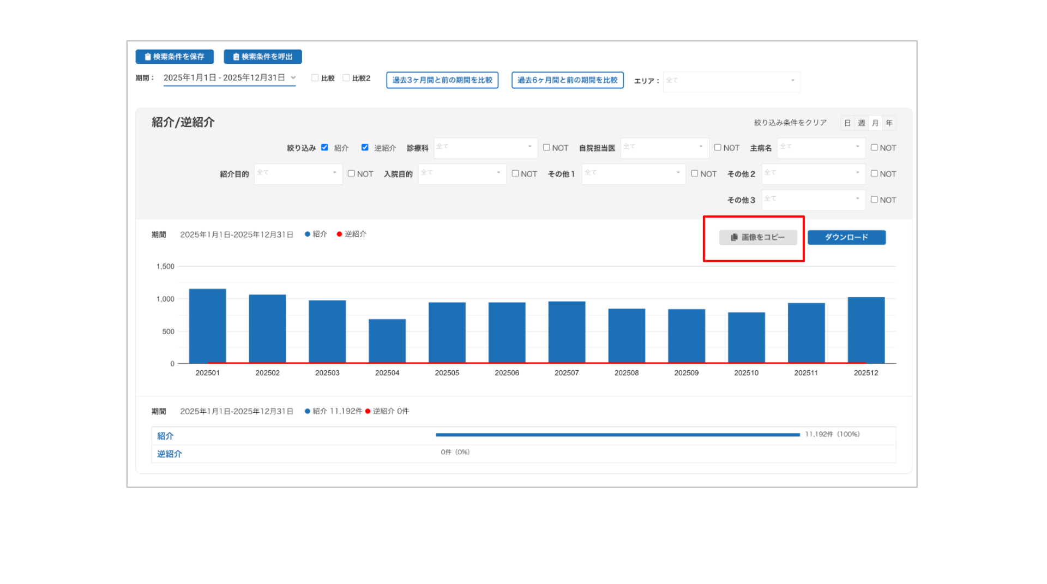Check NOT box for その他１
This screenshot has height=584, width=1047.
[x=694, y=173]
